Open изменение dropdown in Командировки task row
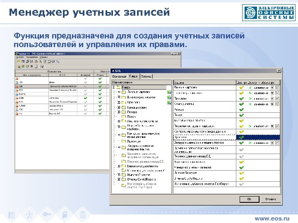The image size is (298, 223). 272,104
